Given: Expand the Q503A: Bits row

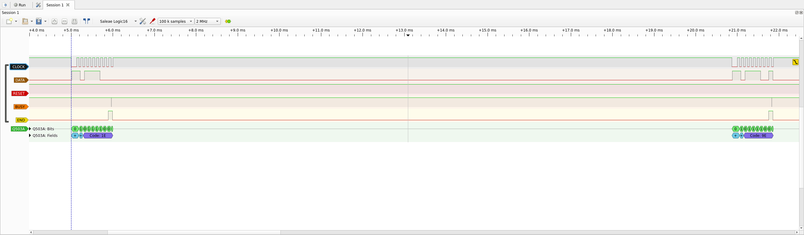Looking at the screenshot, I should pyautogui.click(x=30, y=129).
